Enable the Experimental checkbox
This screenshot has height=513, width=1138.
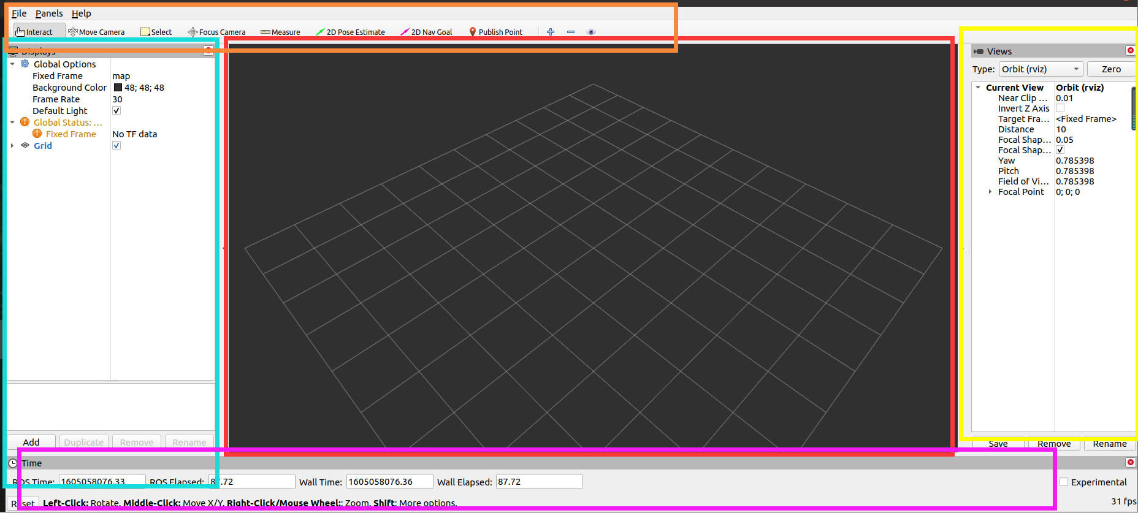1064,482
